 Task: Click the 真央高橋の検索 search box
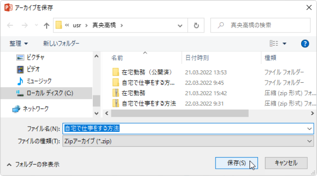(x=260, y=25)
